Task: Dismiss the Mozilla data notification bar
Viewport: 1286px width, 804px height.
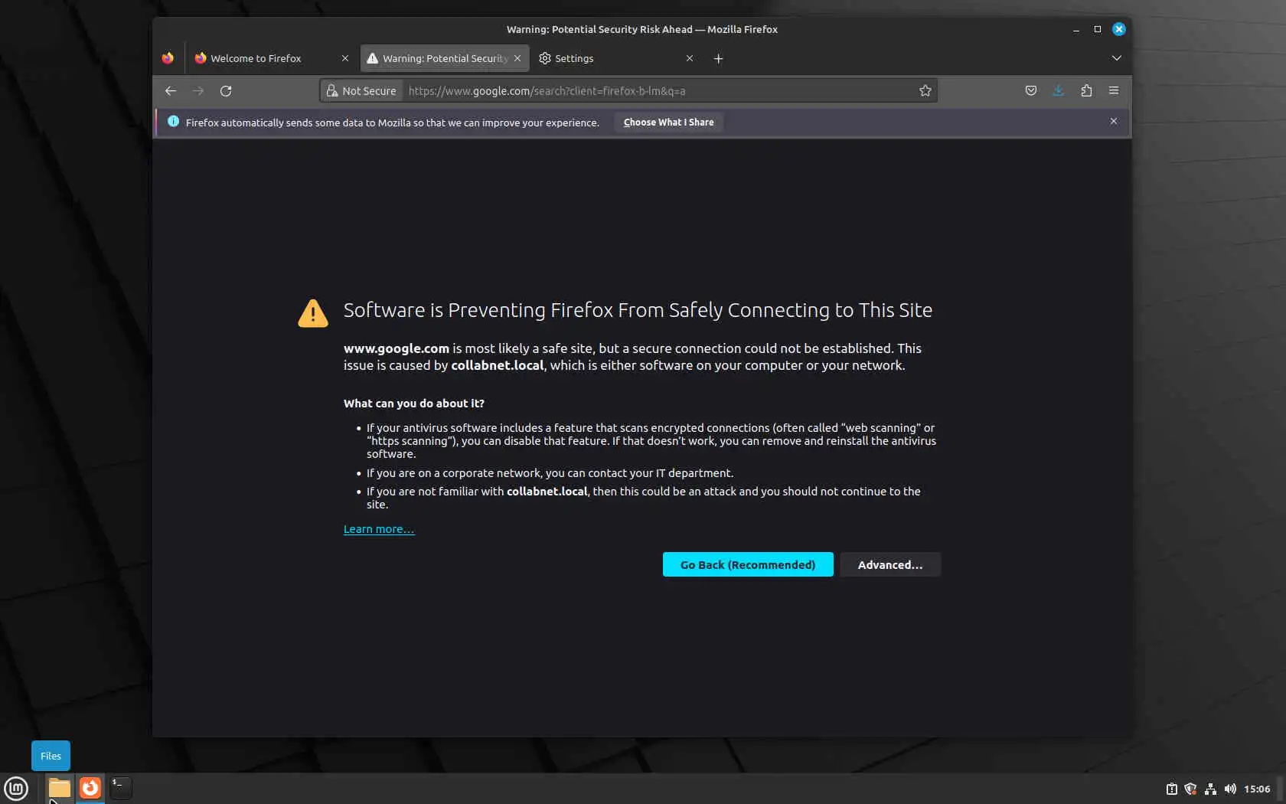Action: pos(1114,122)
